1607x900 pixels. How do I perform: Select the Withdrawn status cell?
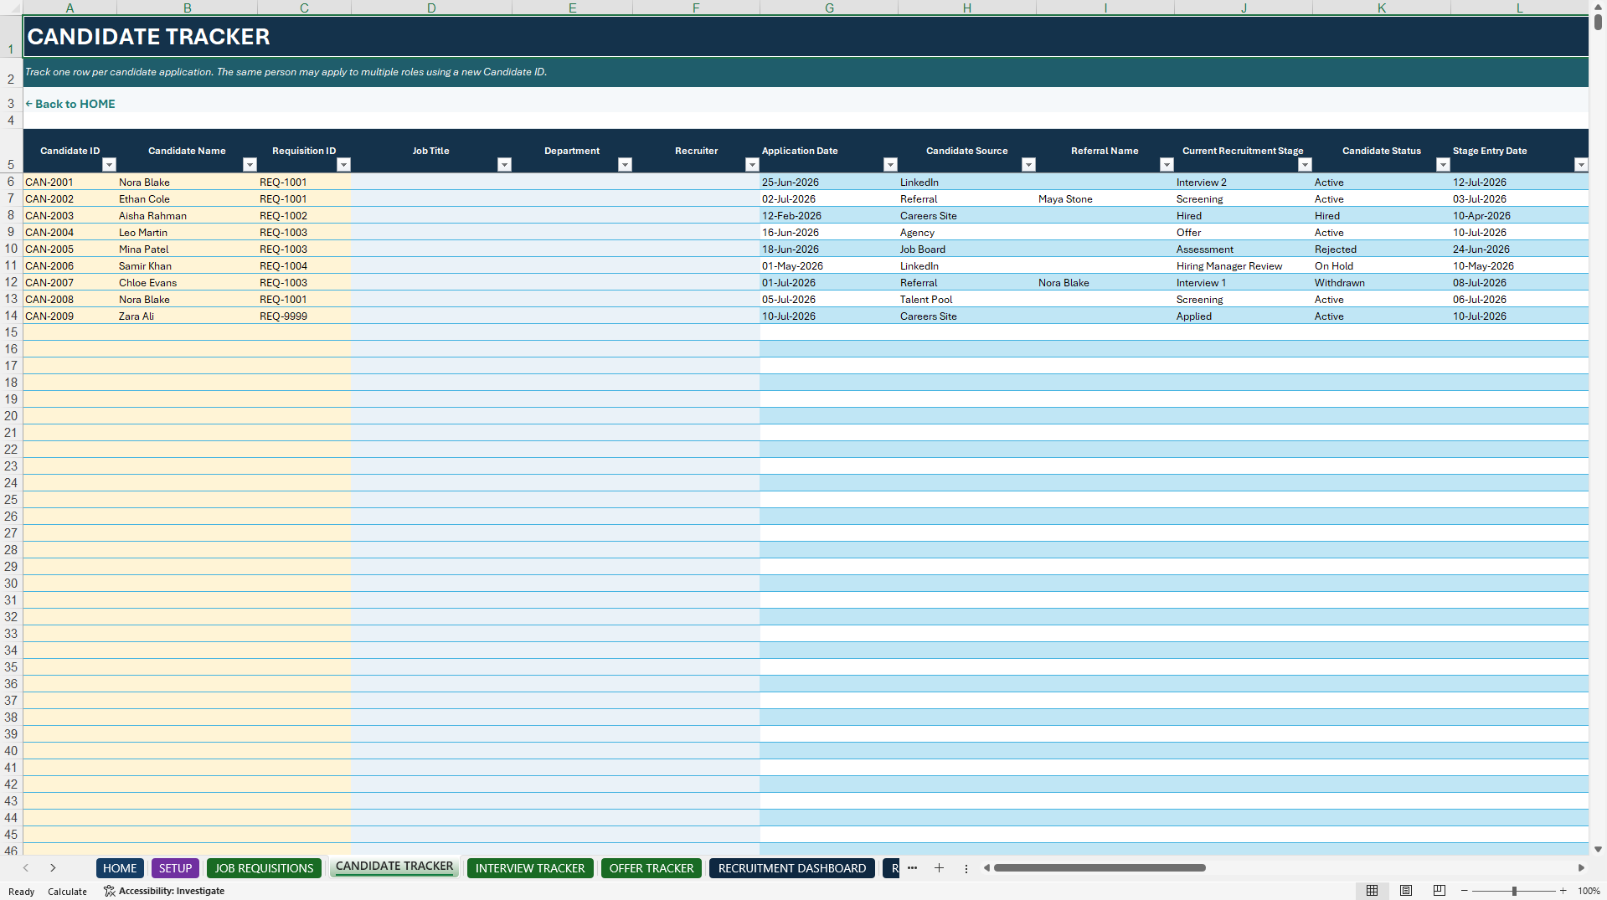click(1382, 282)
